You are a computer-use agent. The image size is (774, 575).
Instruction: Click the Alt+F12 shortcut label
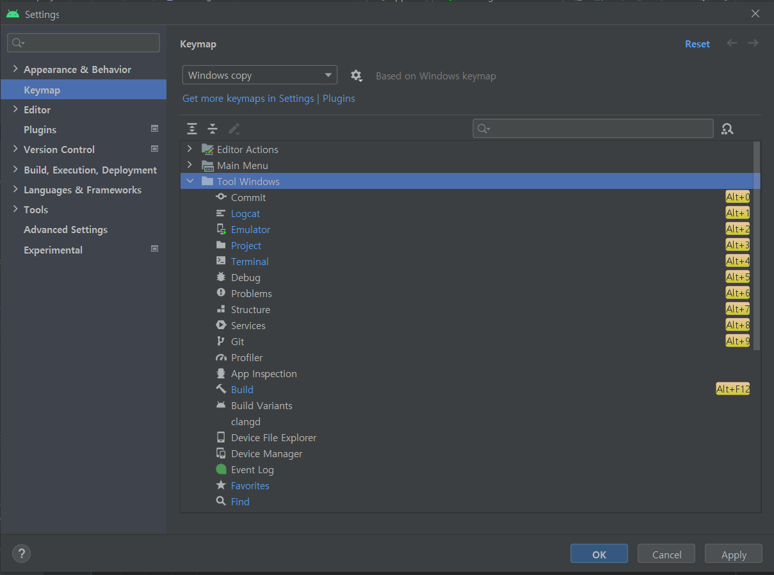click(x=732, y=389)
